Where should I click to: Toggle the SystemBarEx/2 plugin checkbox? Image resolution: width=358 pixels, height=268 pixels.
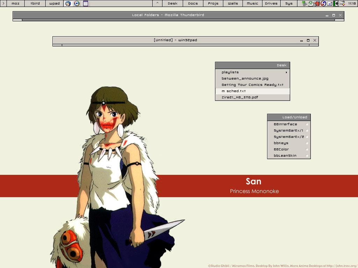[307, 137]
